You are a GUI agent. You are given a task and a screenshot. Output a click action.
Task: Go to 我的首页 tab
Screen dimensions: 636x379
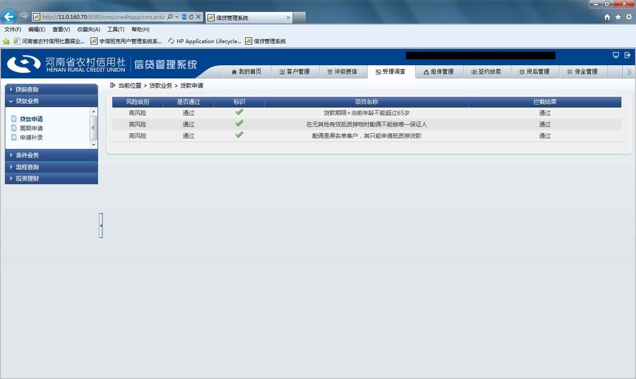pos(246,71)
